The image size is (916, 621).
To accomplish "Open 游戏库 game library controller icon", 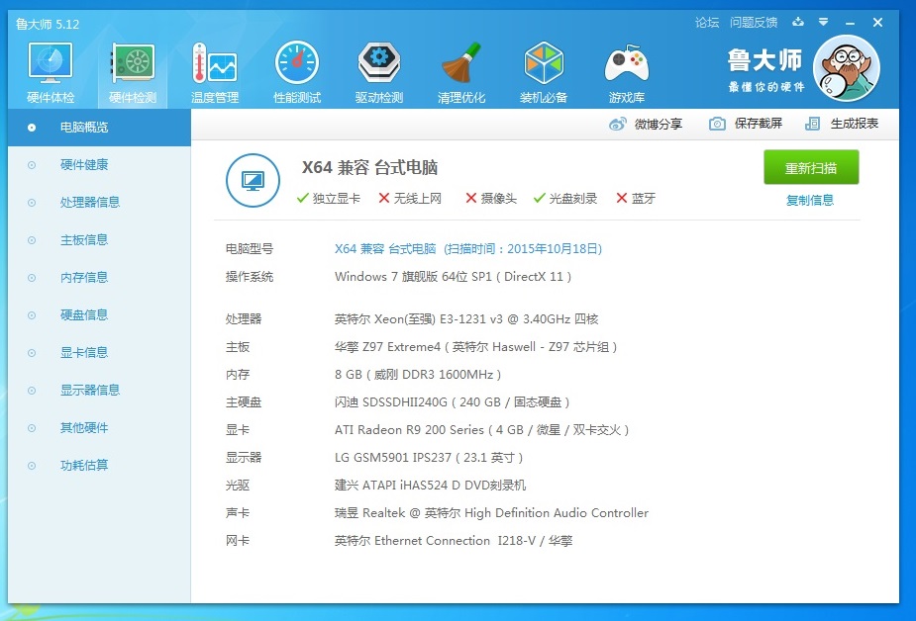I will (x=626, y=73).
